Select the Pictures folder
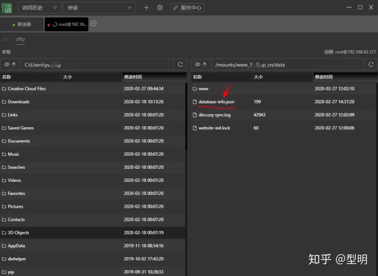378x276 pixels. coord(92,207)
